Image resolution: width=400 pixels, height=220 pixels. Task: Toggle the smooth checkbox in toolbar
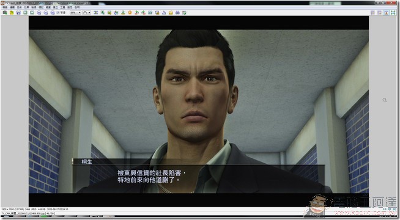click(58, 12)
